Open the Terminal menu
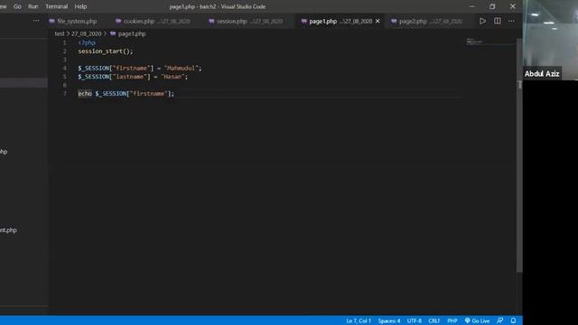578x325 pixels. pyautogui.click(x=56, y=6)
